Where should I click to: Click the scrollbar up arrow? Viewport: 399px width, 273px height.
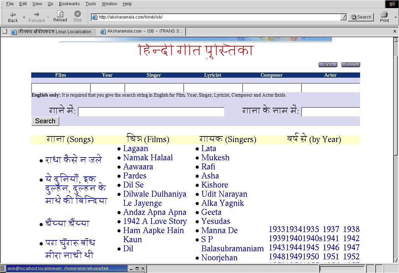[396, 40]
